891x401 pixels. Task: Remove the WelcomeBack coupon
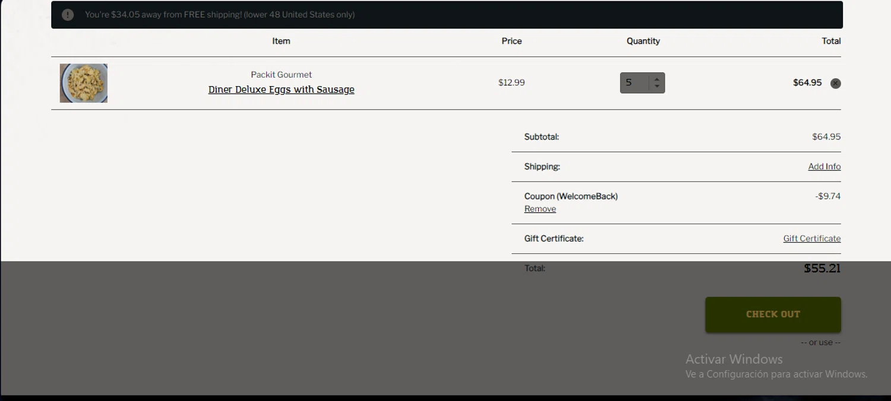pos(540,209)
